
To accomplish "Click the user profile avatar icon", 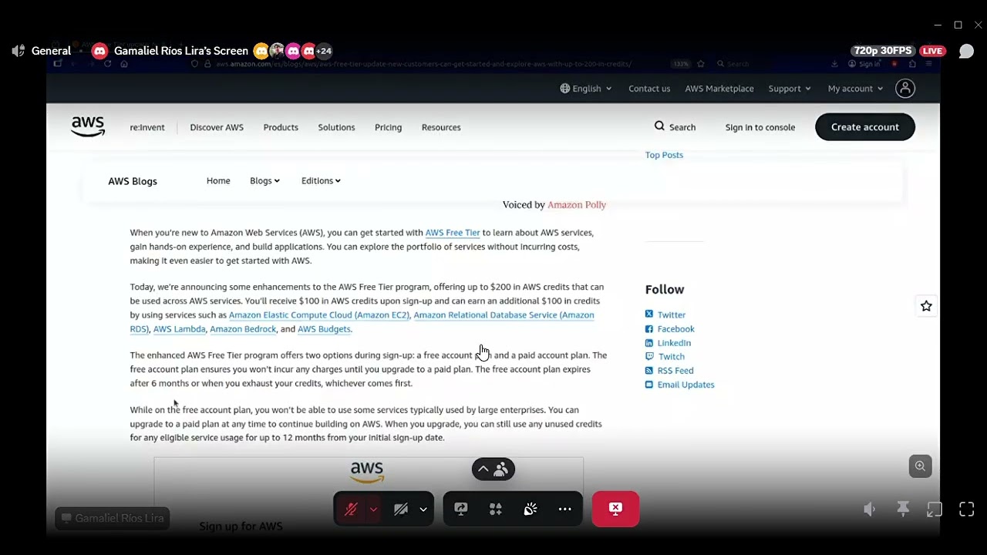I will [x=905, y=89].
